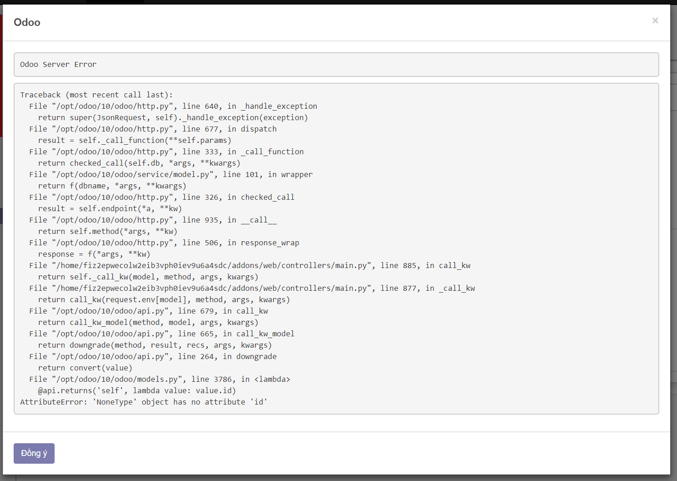Image resolution: width=677 pixels, height=481 pixels.
Task: Click 'return self._call_kw(model, method, args, kwargs)'
Action: [148, 277]
